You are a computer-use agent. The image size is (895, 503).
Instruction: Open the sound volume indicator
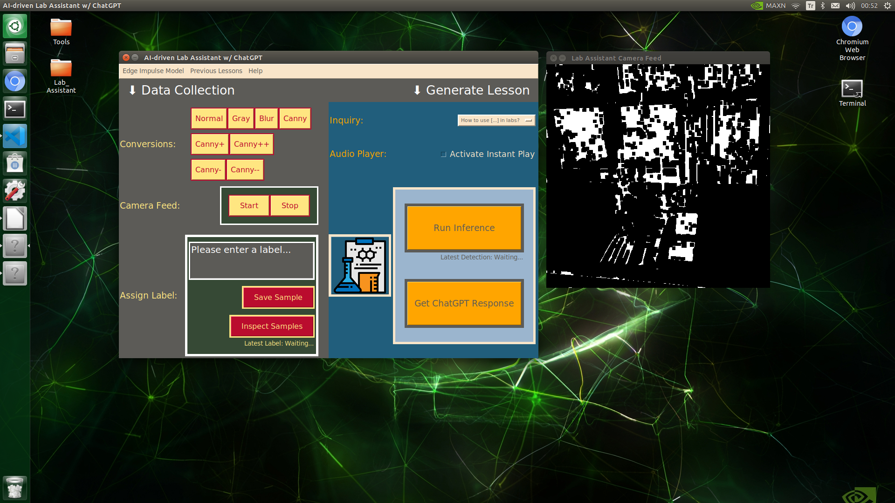coord(851,6)
